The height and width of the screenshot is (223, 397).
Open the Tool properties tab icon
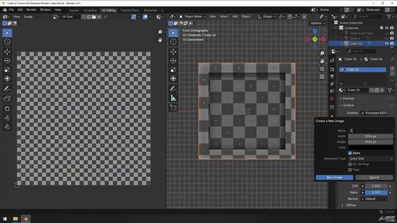(x=332, y=60)
